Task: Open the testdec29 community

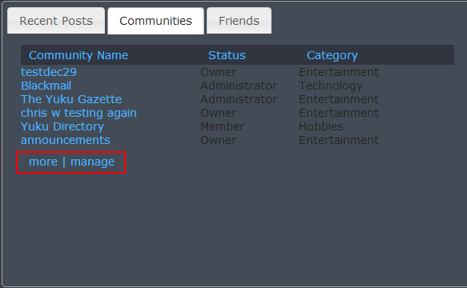Action: [49, 72]
